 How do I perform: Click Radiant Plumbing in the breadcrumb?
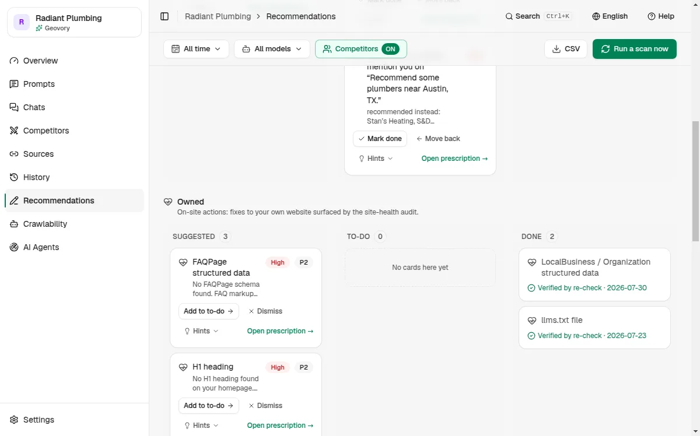pyautogui.click(x=218, y=16)
